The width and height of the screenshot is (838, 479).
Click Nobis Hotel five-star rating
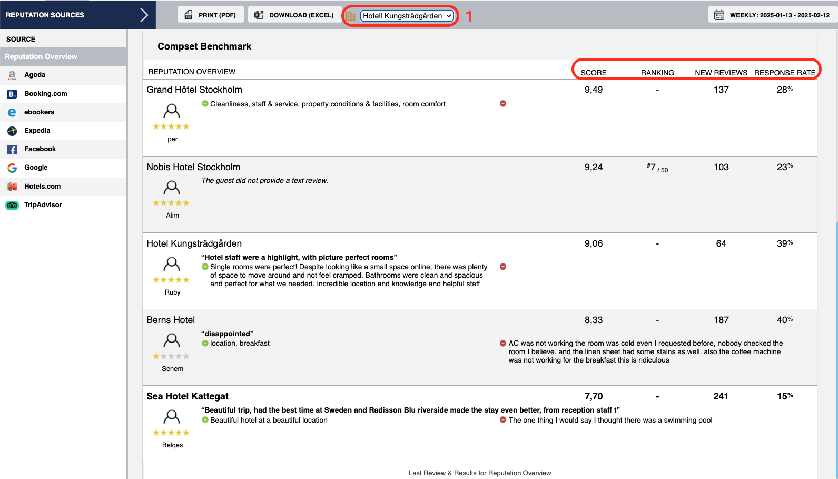click(x=171, y=203)
